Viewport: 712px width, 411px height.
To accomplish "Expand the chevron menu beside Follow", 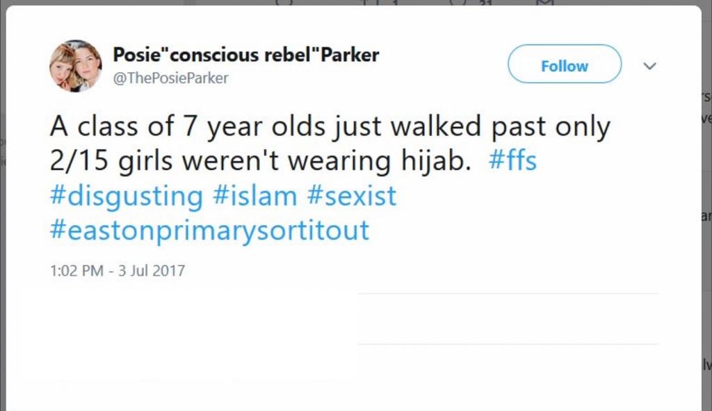I will click(x=649, y=66).
